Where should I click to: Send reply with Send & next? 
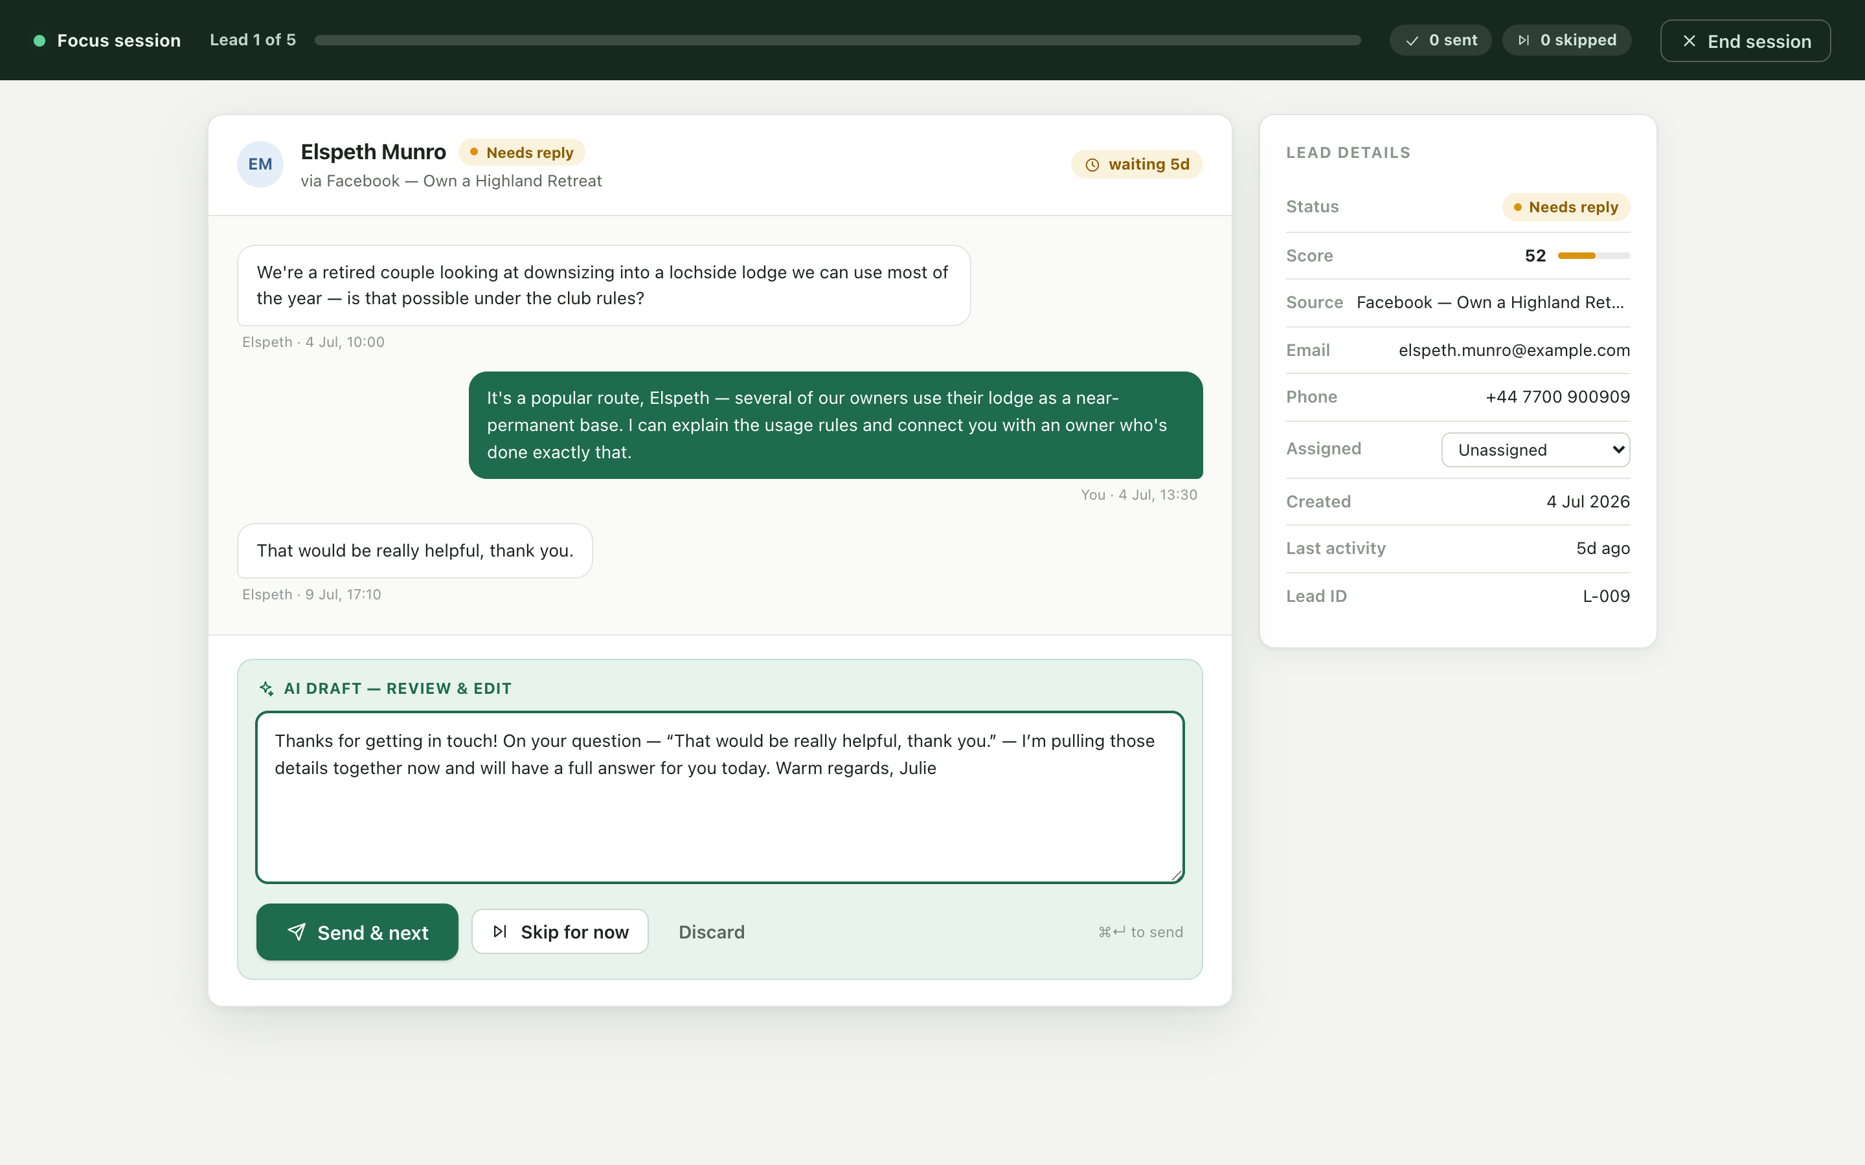357,931
